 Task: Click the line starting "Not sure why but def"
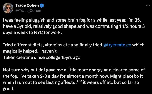[74, 70]
